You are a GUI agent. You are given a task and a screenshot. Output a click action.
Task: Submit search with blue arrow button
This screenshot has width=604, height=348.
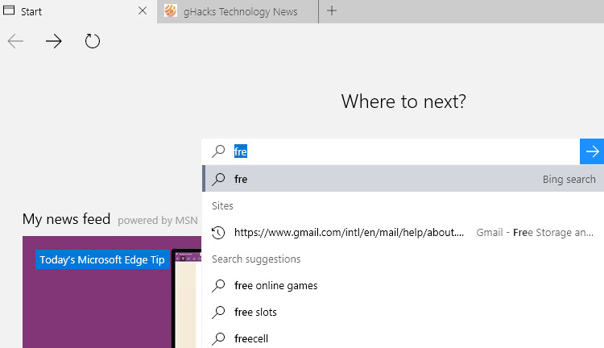coord(592,151)
